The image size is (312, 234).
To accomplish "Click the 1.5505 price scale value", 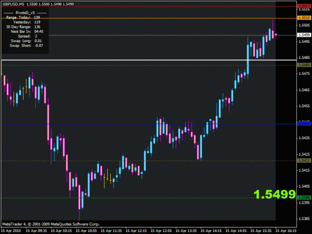I will click(305, 25).
